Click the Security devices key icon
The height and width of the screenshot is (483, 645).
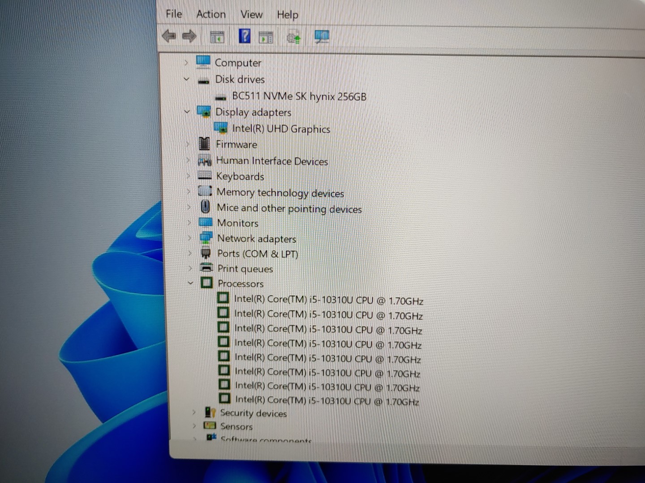(x=210, y=412)
